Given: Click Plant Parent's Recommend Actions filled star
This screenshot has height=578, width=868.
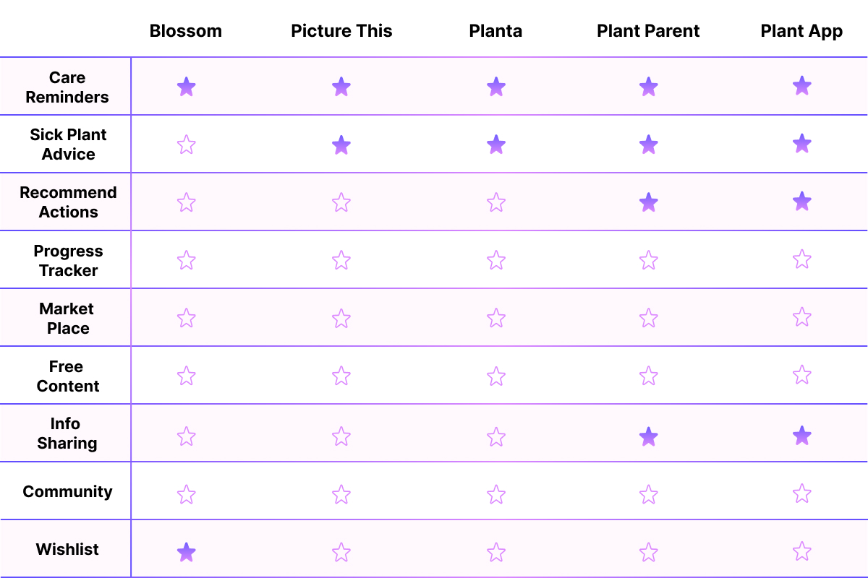Looking at the screenshot, I should click(x=649, y=202).
